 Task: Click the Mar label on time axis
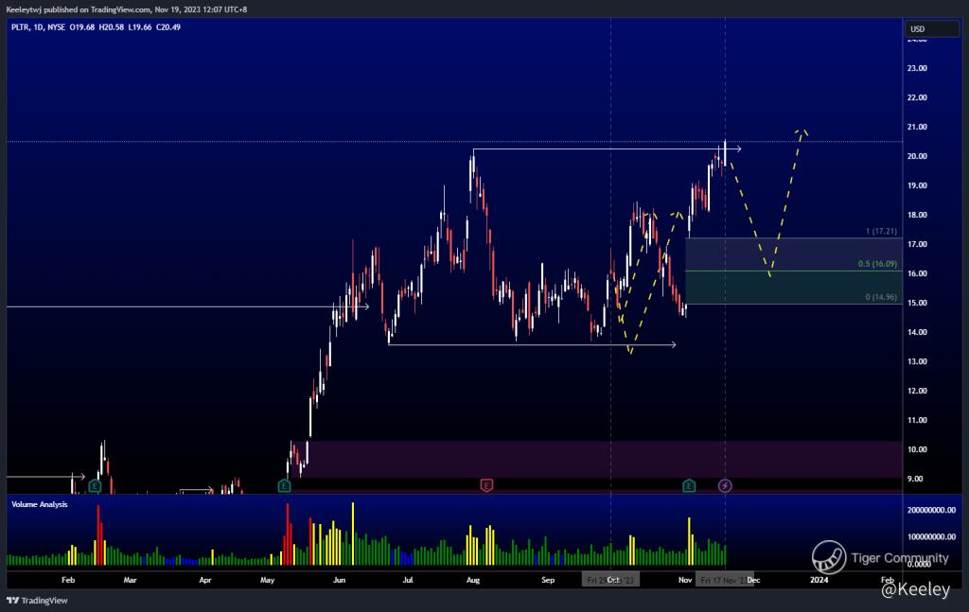tap(130, 580)
